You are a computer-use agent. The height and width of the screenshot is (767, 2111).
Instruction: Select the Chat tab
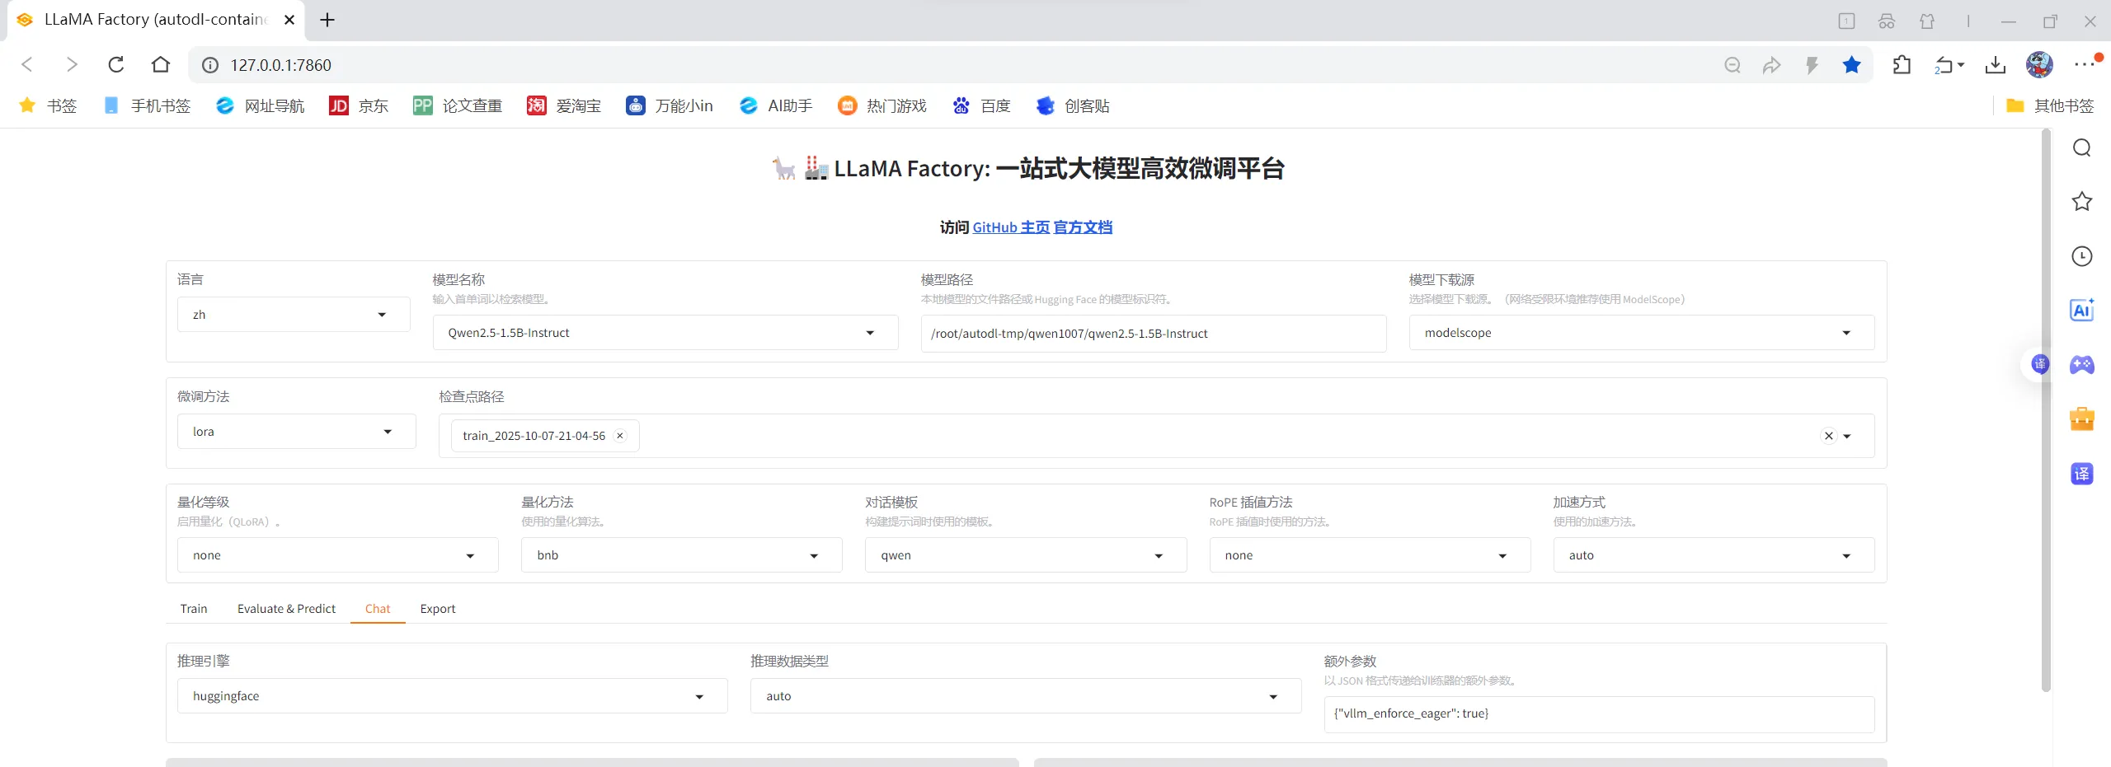pos(378,609)
